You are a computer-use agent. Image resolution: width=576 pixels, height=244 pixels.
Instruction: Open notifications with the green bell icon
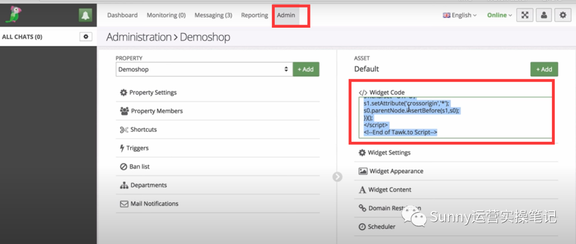point(85,15)
